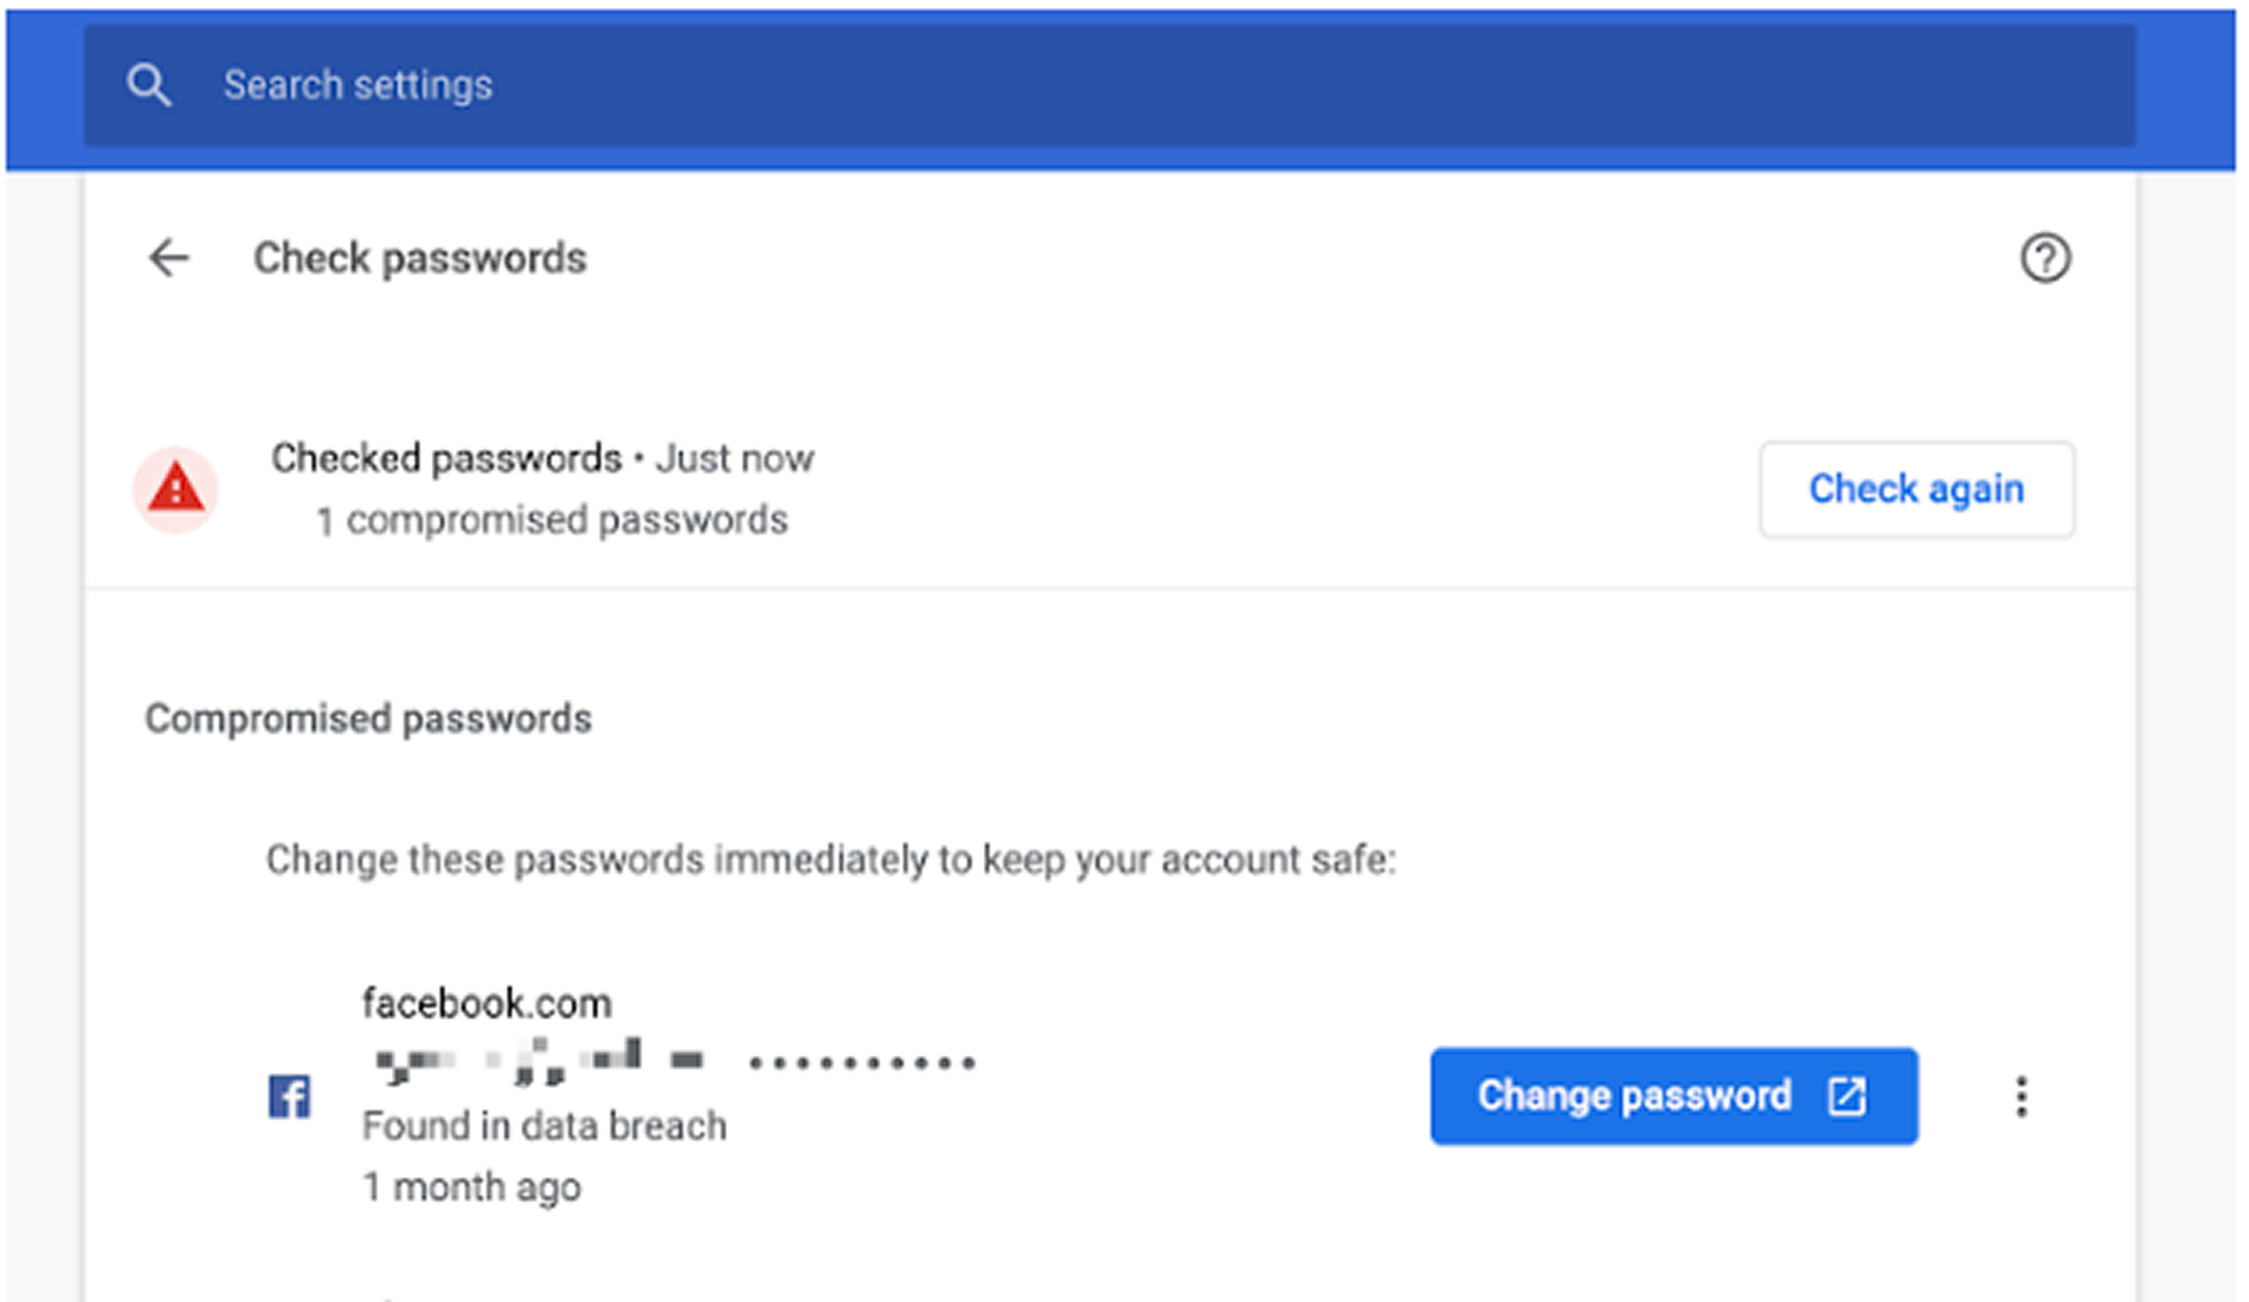Click the red warning triangle icon
This screenshot has height=1302, width=2249.
click(x=176, y=489)
